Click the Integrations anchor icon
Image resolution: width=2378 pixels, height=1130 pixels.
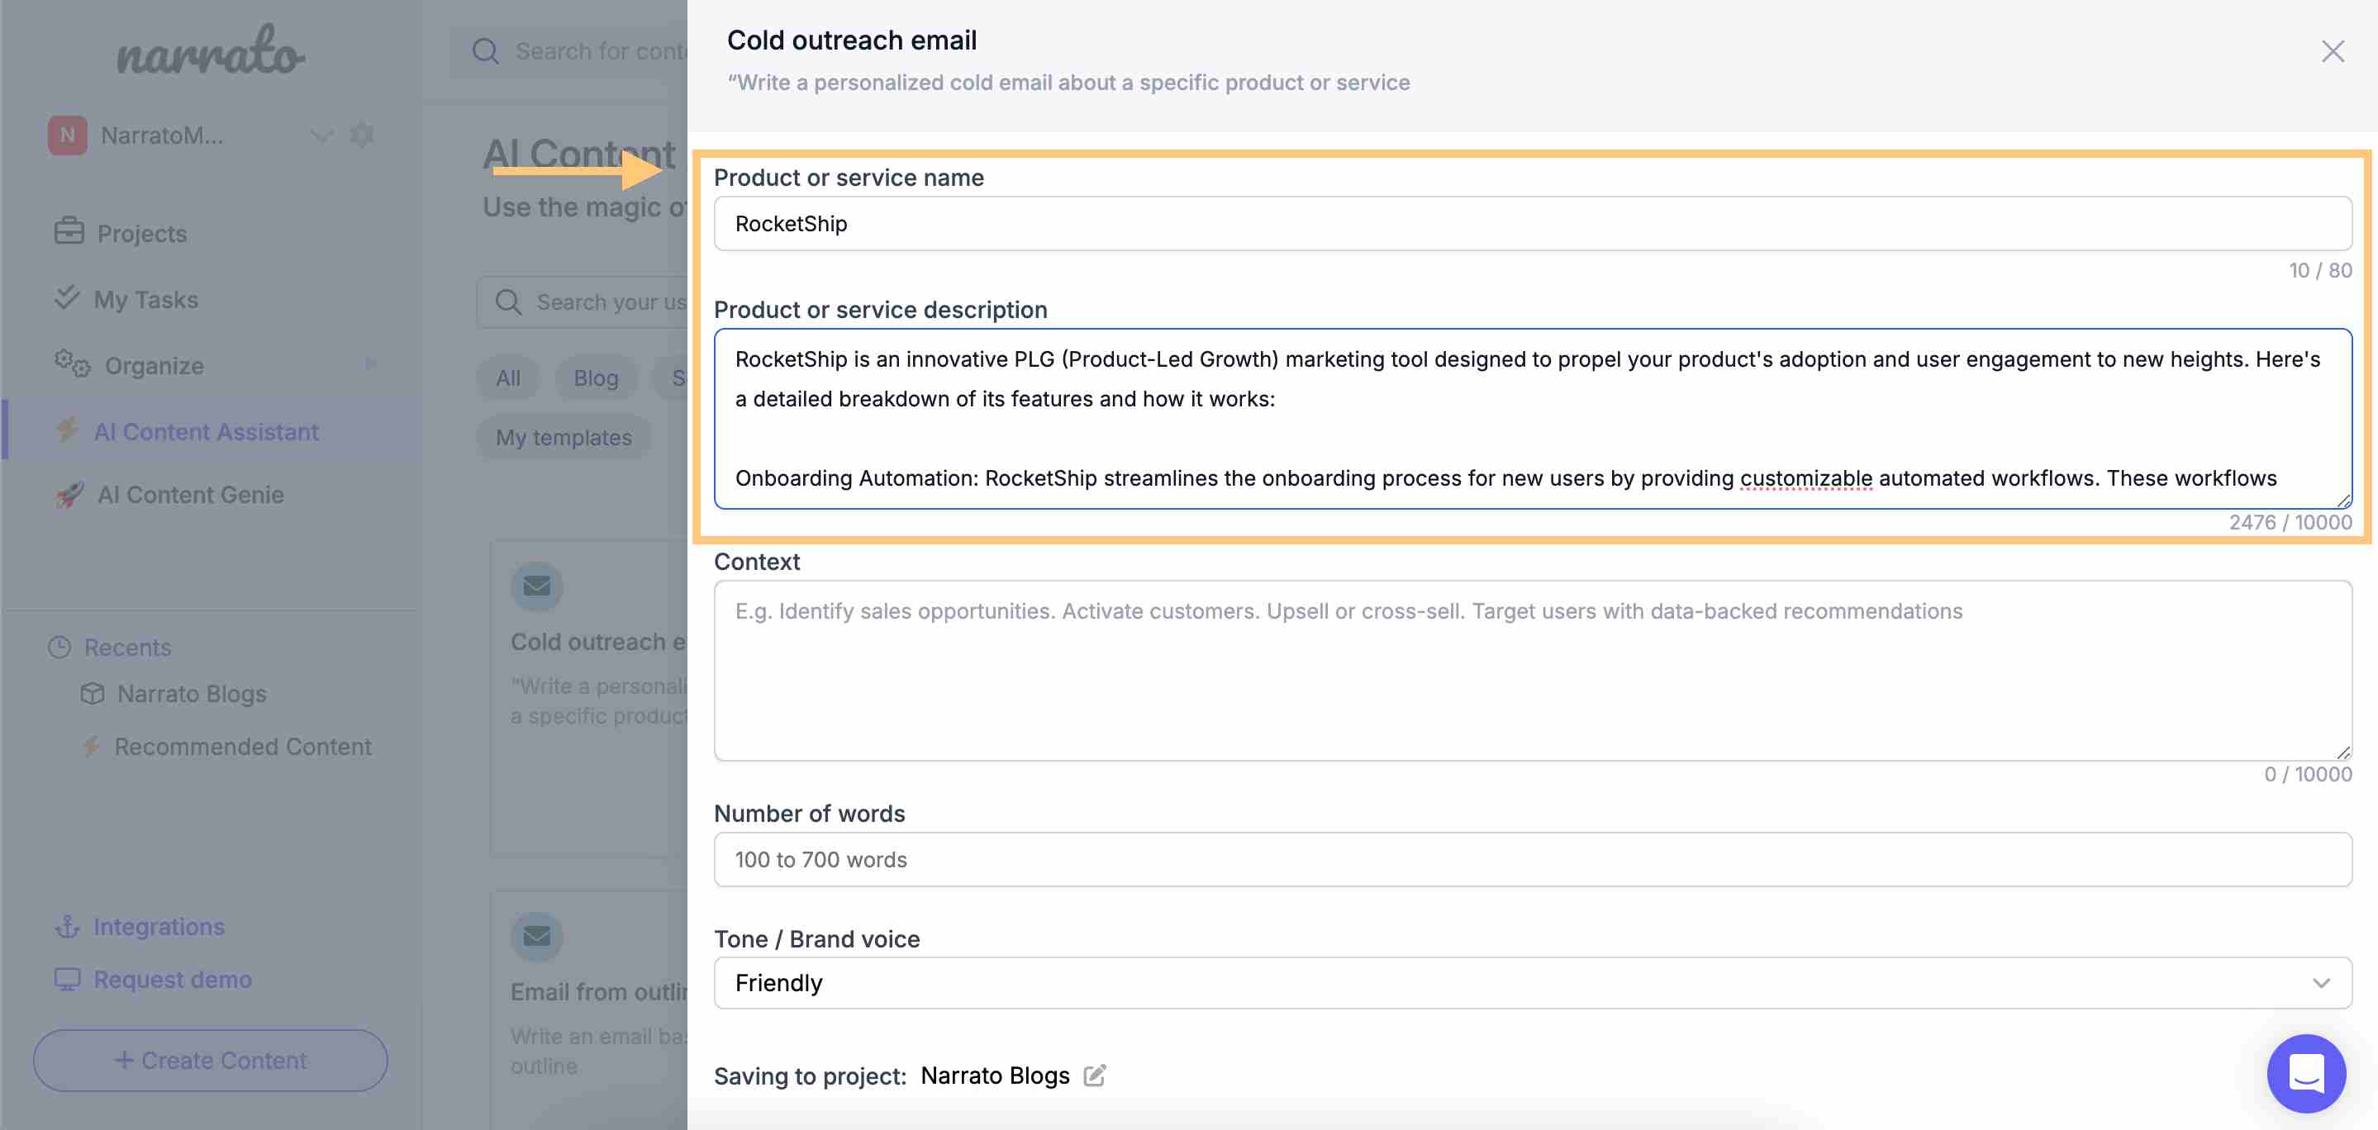click(68, 926)
